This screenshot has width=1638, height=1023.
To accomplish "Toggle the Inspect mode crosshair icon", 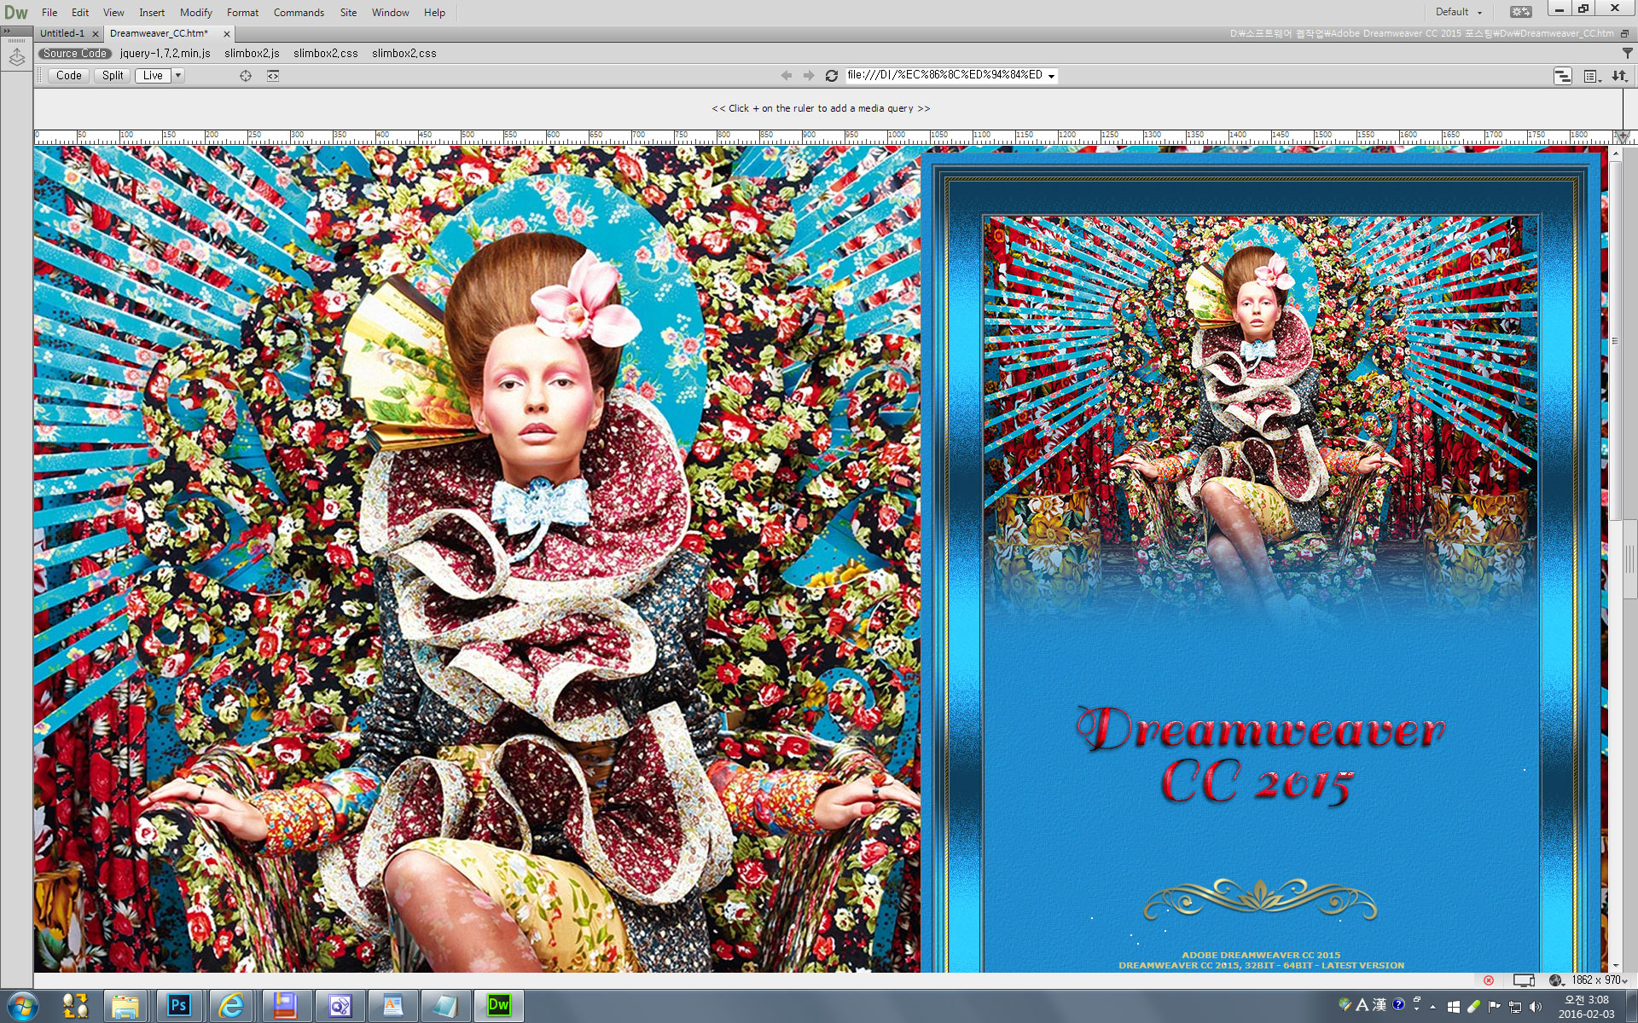I will pos(246,76).
